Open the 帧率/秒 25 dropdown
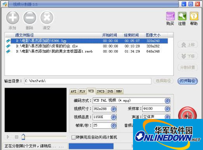Image resolution: width=203 pixels, height=150 pixels. 114,126
